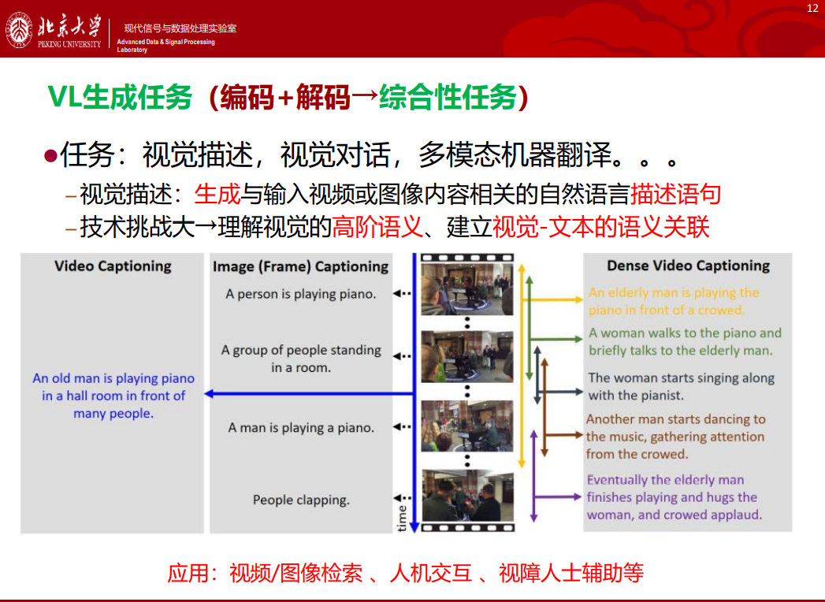
Task: Click the dashed arrow beside 'A person is playing piano.'
Action: coord(403,294)
